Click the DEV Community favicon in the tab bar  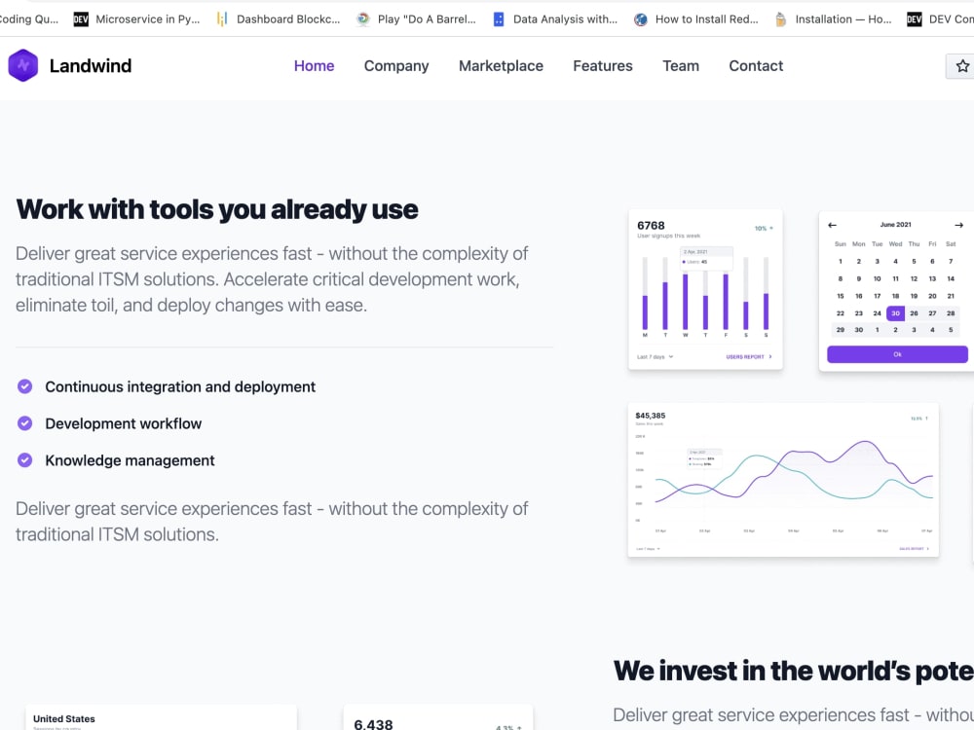916,18
